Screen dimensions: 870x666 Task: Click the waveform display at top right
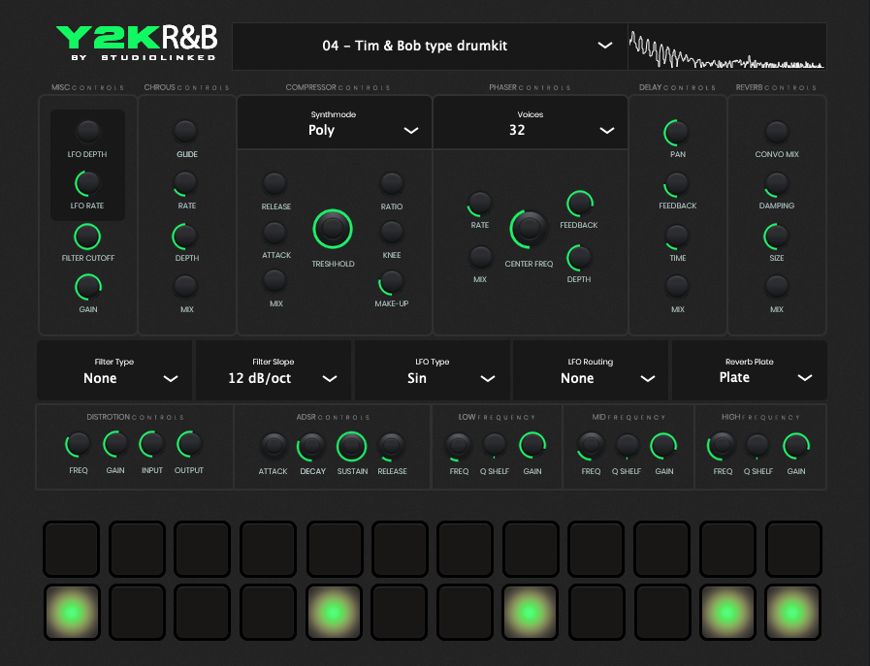pos(726,48)
